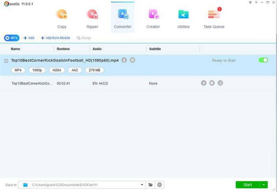Open the Creator module

(153, 19)
